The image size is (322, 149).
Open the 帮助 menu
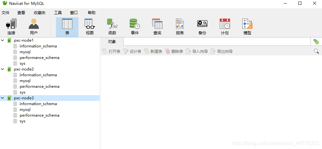92,13
